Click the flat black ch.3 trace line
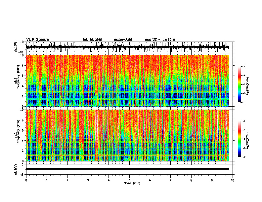 coord(127,169)
